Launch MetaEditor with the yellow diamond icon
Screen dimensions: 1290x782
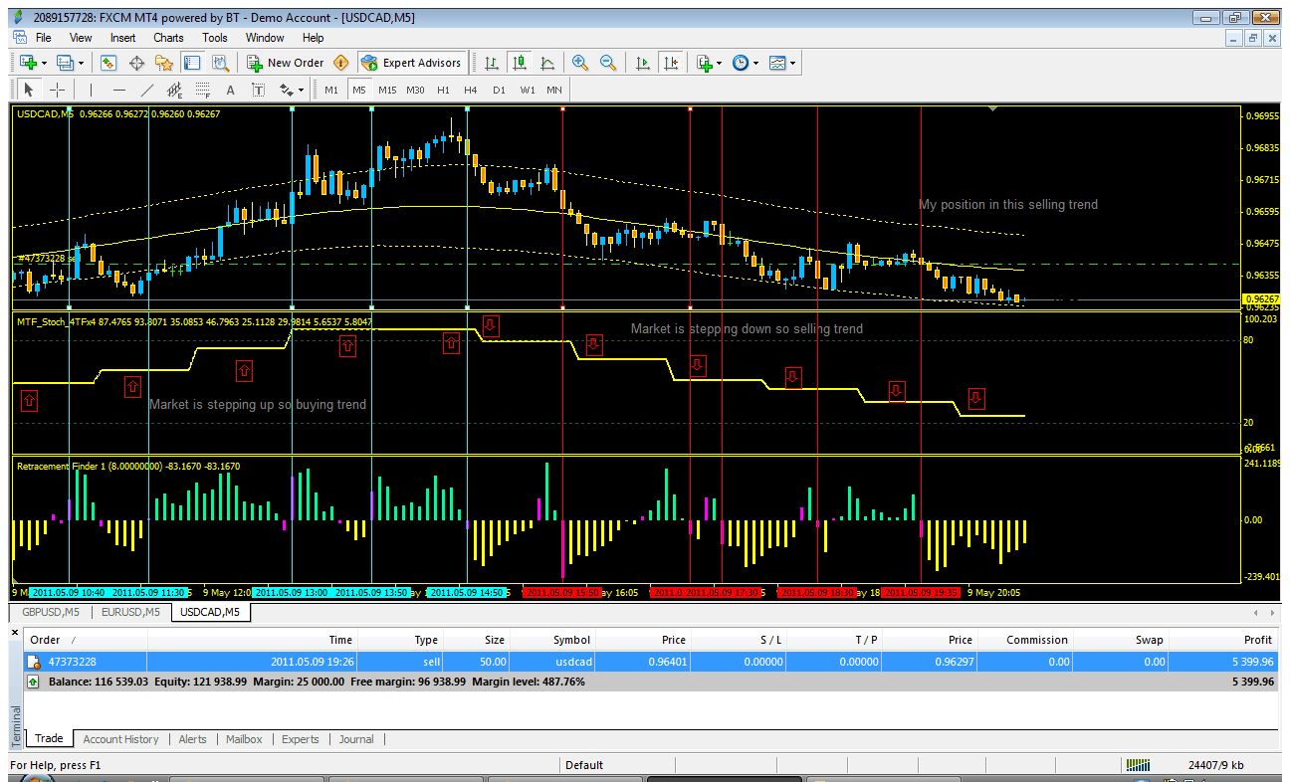340,63
